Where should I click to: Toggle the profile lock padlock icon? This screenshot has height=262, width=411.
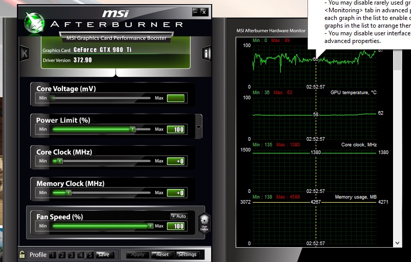[x=22, y=254]
